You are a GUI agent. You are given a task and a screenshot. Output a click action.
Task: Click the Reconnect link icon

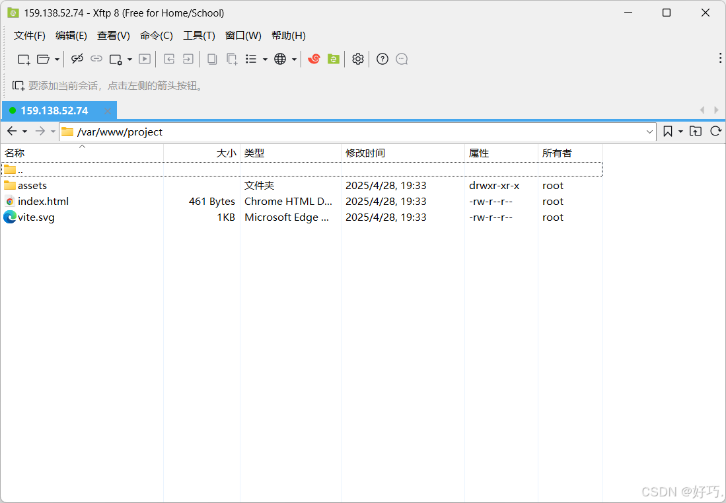tap(96, 59)
